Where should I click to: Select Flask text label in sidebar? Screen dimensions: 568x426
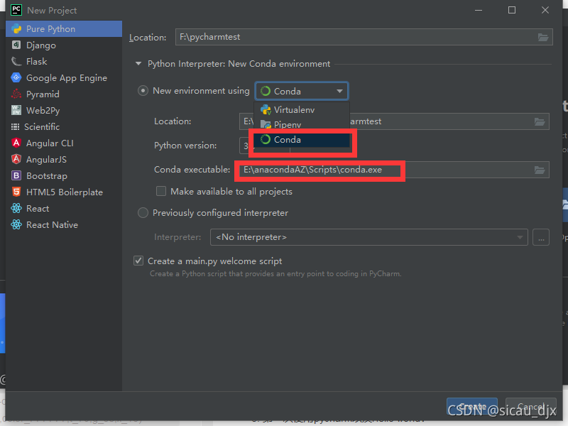[37, 62]
